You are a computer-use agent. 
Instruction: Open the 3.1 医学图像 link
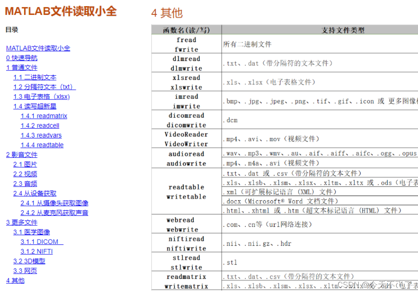tap(32, 232)
